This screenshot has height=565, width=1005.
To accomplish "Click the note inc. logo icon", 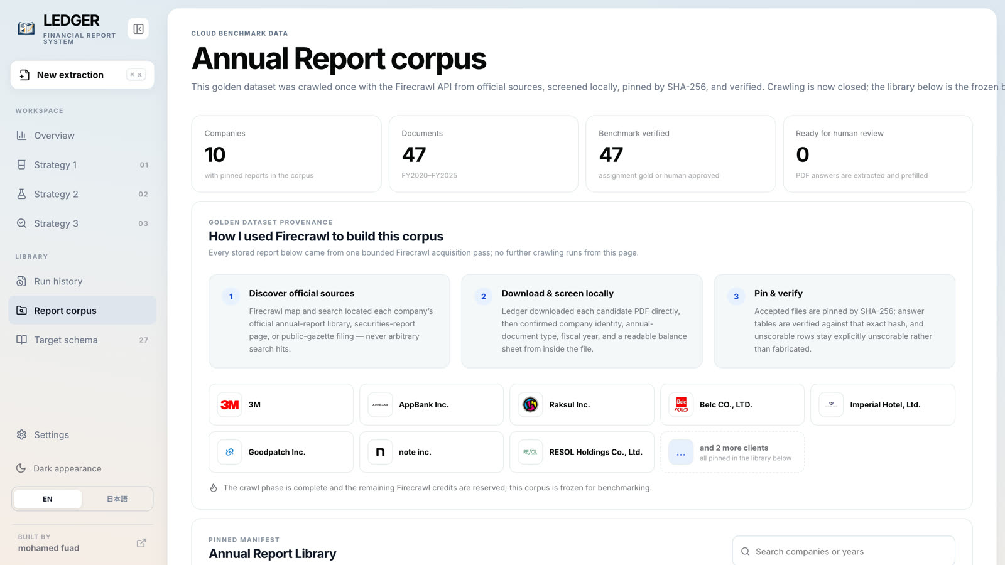I will (x=380, y=452).
